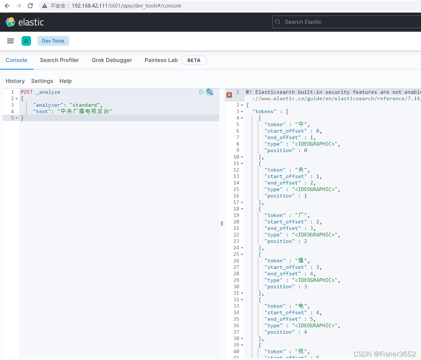Open the Help menu
The width and height of the screenshot is (421, 360).
66,81
